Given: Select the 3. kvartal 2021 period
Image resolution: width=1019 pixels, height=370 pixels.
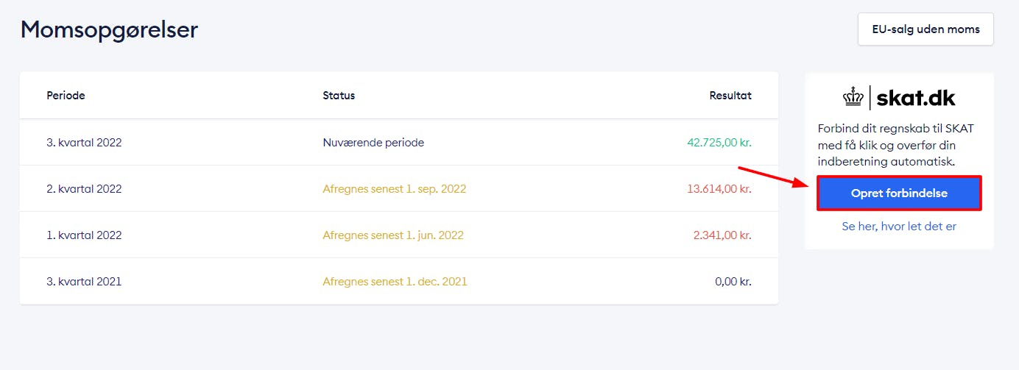Looking at the screenshot, I should click(399, 282).
